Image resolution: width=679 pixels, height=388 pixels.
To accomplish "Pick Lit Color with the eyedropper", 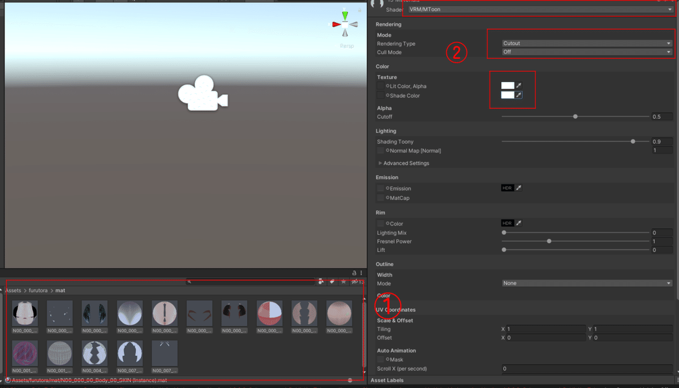I will pyautogui.click(x=519, y=86).
